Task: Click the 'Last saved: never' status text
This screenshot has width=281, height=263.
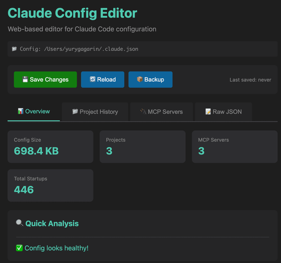Action: tap(250, 80)
